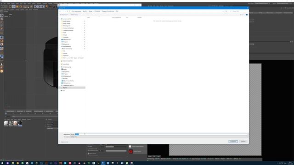This screenshot has height=165, width=294.
Task: Click the Cancel button
Action: pos(243,142)
